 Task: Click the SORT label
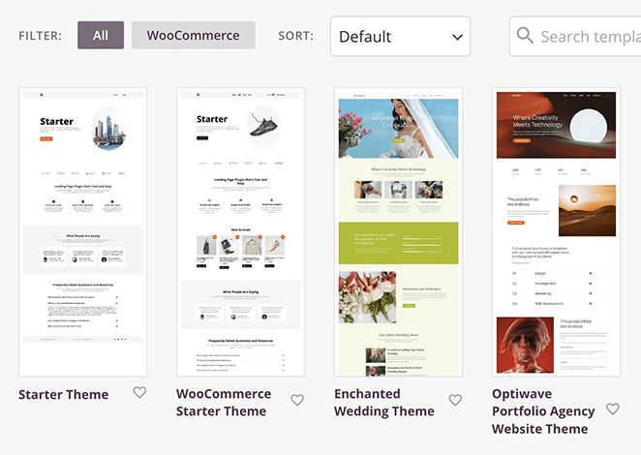[296, 37]
